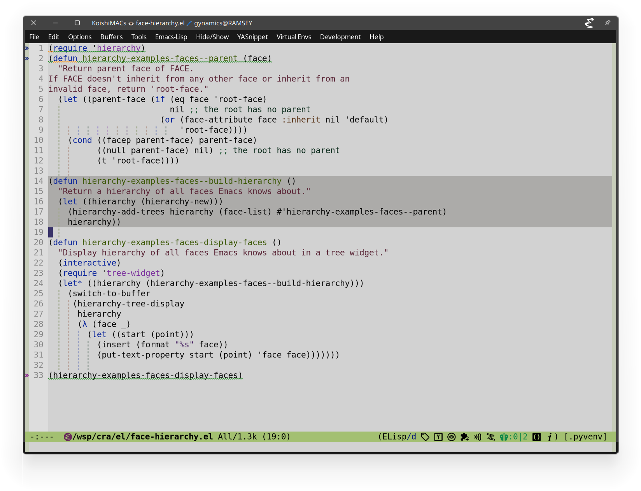Open the Options menu
The width and height of the screenshot is (641, 491).
[x=80, y=37]
